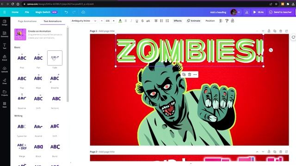Open the Draw sidebar panel

5,81
